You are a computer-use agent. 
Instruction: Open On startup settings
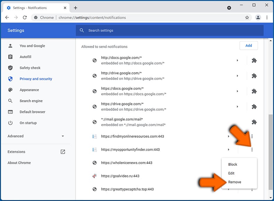point(28,123)
